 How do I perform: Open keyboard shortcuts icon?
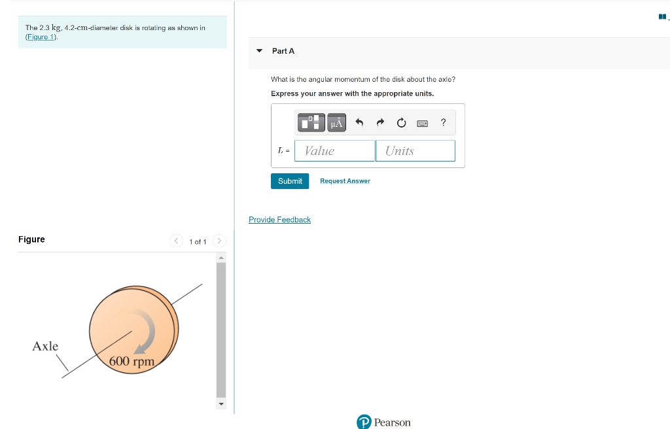(422, 124)
